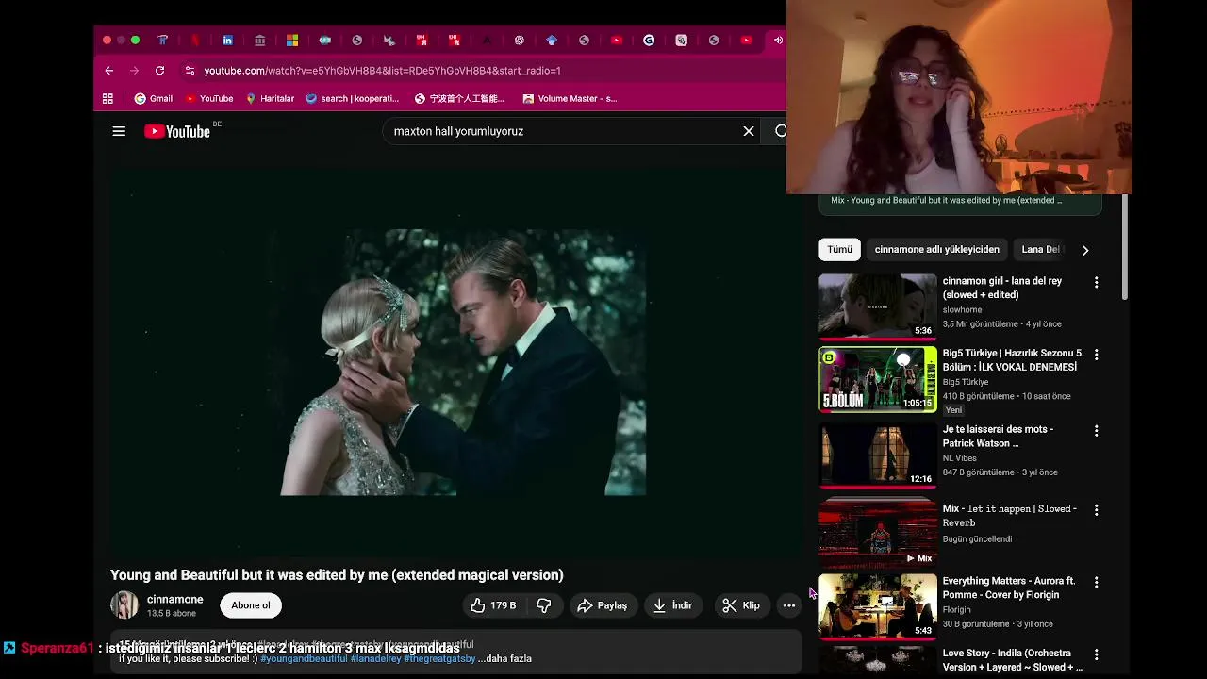The height and width of the screenshot is (679, 1207).
Task: Open Everything Matters - Aurora ft. Pomme title
Action: (1009, 588)
